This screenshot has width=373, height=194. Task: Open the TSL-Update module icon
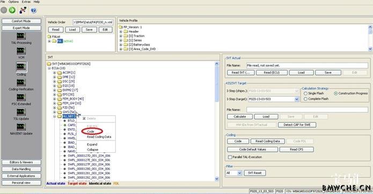click(x=21, y=112)
